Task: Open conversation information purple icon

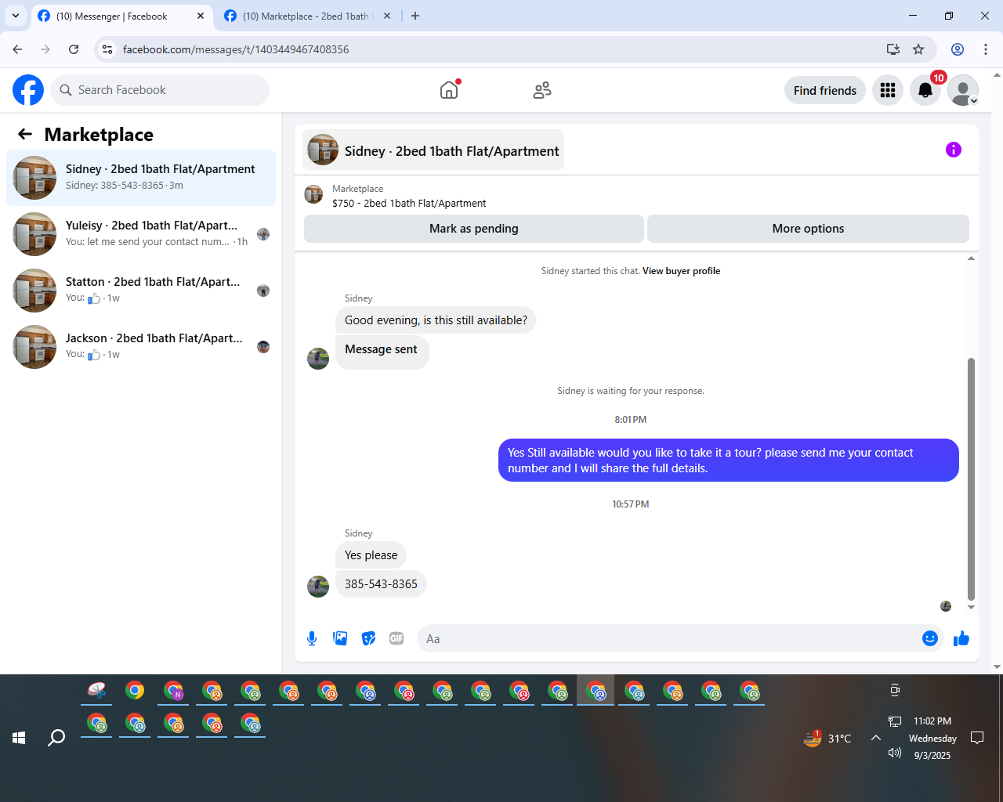Action: (x=954, y=150)
